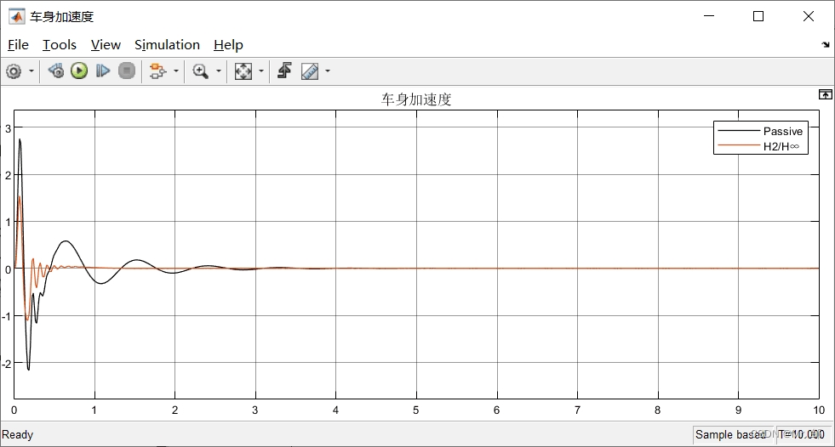
Task: Click the Triggers icon
Action: coord(285,71)
